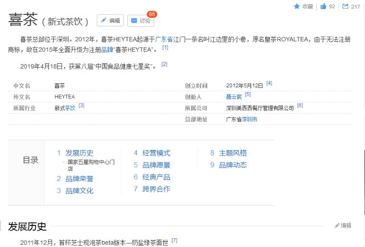
Task: Jump to section 7 跨界合作
Action: [156, 189]
